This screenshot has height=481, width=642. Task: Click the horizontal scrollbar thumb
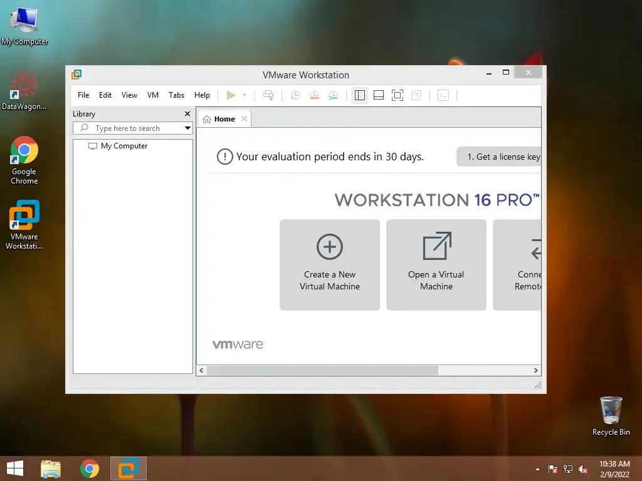pyautogui.click(x=323, y=371)
